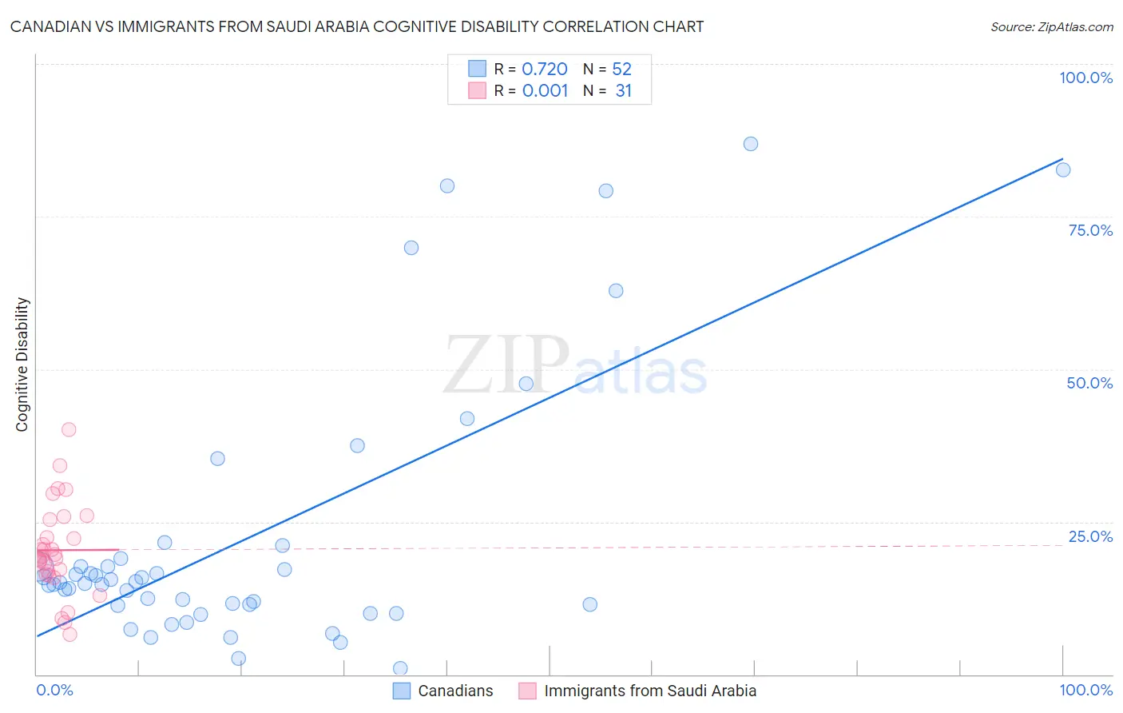
Task: Click the pink Saudi Arabia legend swatch at bottom
Action: (527, 691)
